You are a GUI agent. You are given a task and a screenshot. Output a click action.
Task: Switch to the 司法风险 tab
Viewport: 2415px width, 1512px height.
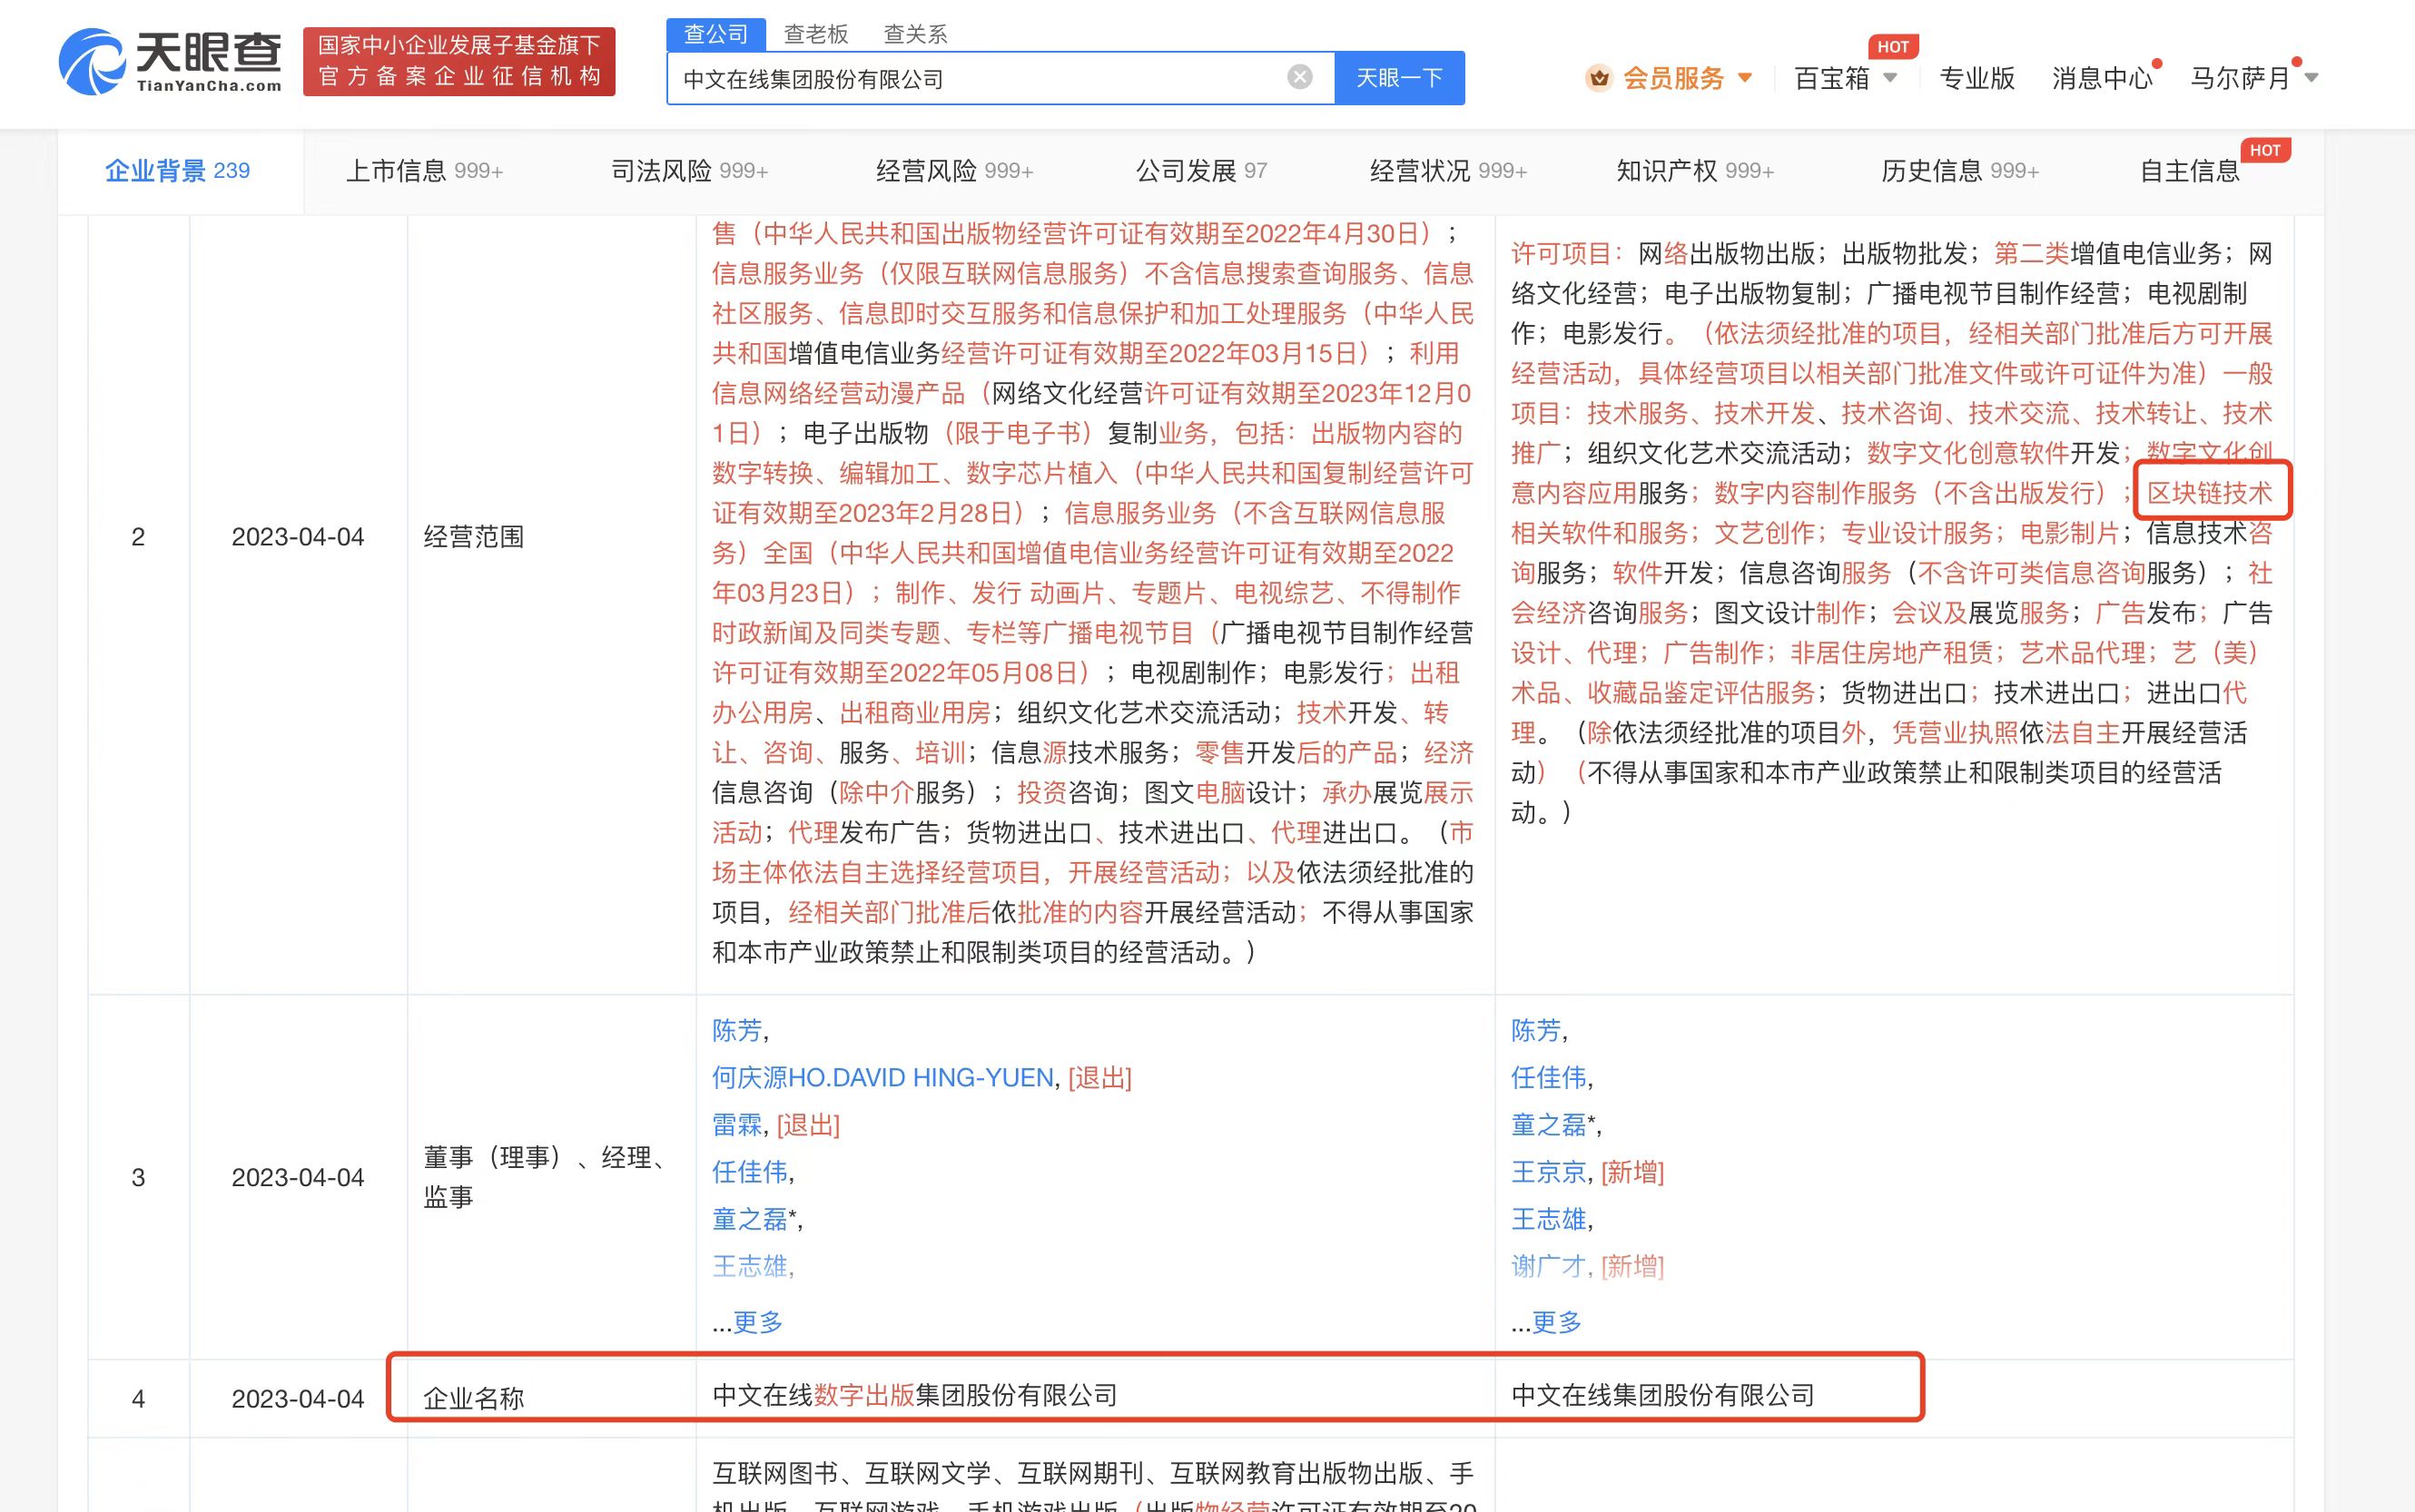(x=689, y=171)
